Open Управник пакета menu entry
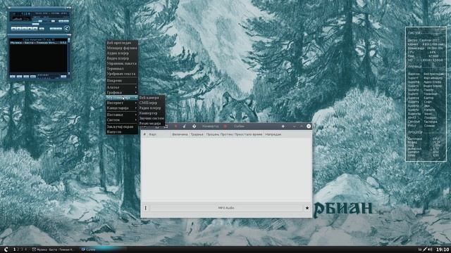The width and height of the screenshot is (451, 253). [x=122, y=63]
